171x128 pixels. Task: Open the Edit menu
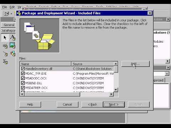(x=12, y=7)
